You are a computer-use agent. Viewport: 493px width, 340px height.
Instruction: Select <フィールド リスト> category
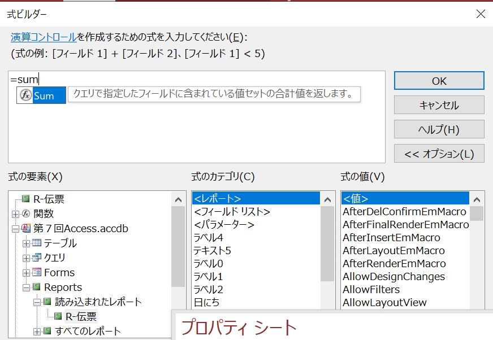click(256, 211)
